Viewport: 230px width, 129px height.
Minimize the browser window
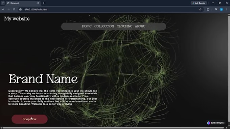(213, 3)
